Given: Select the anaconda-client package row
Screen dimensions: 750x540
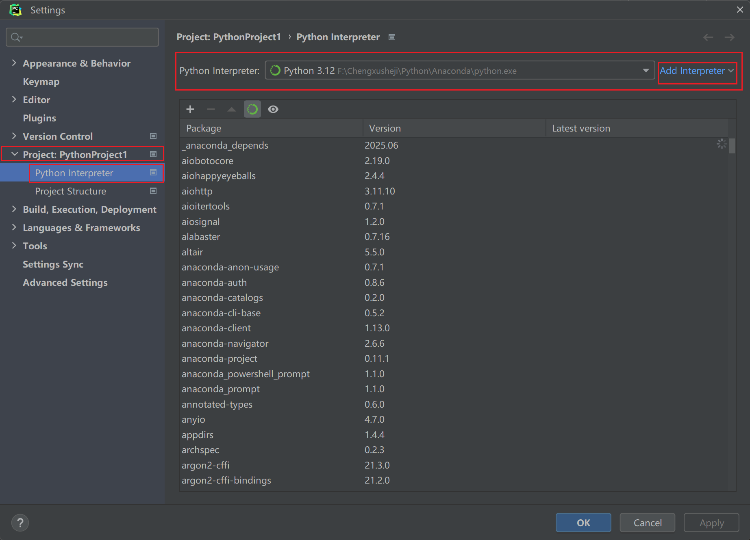Looking at the screenshot, I should point(454,328).
